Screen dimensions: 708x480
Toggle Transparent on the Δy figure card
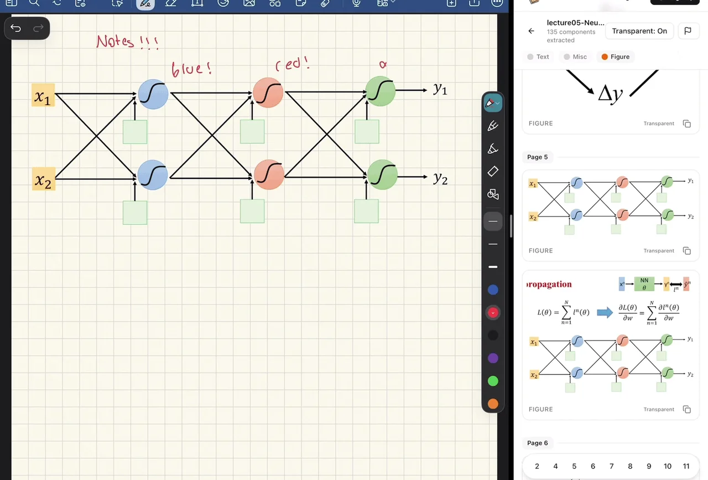[659, 123]
